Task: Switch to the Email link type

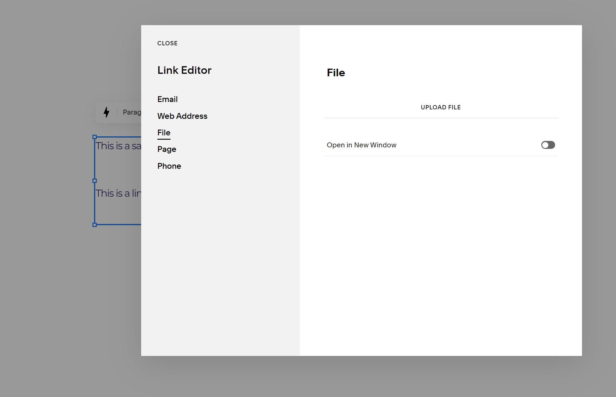Action: click(x=167, y=99)
